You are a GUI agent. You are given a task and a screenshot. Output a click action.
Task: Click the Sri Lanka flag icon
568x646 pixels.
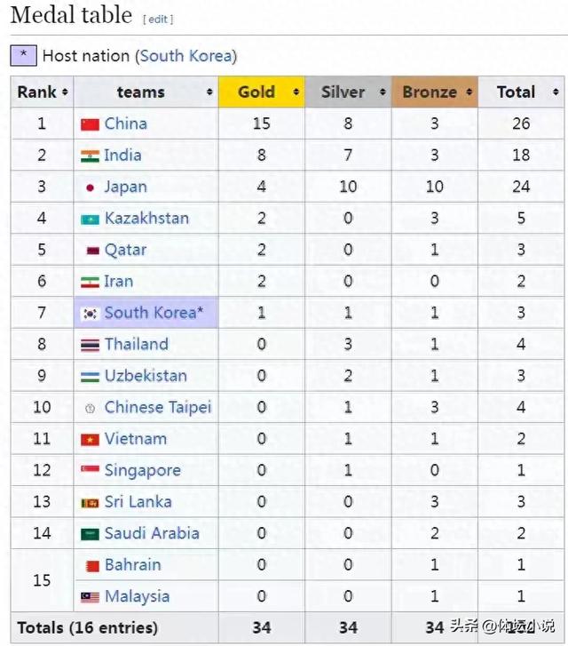coord(90,503)
